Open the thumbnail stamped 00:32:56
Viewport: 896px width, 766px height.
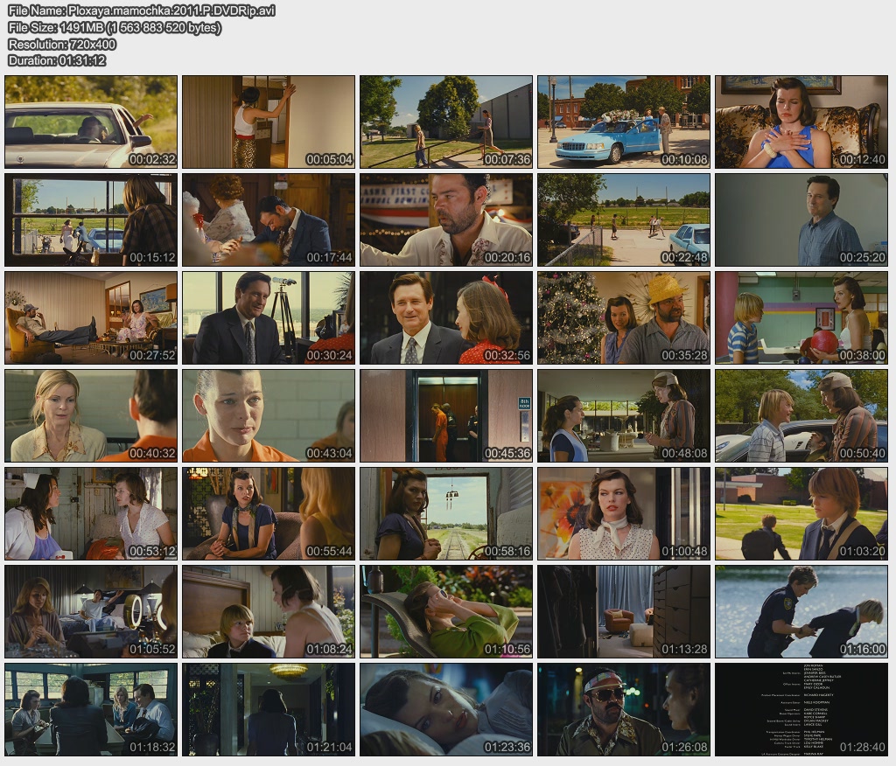click(x=446, y=317)
